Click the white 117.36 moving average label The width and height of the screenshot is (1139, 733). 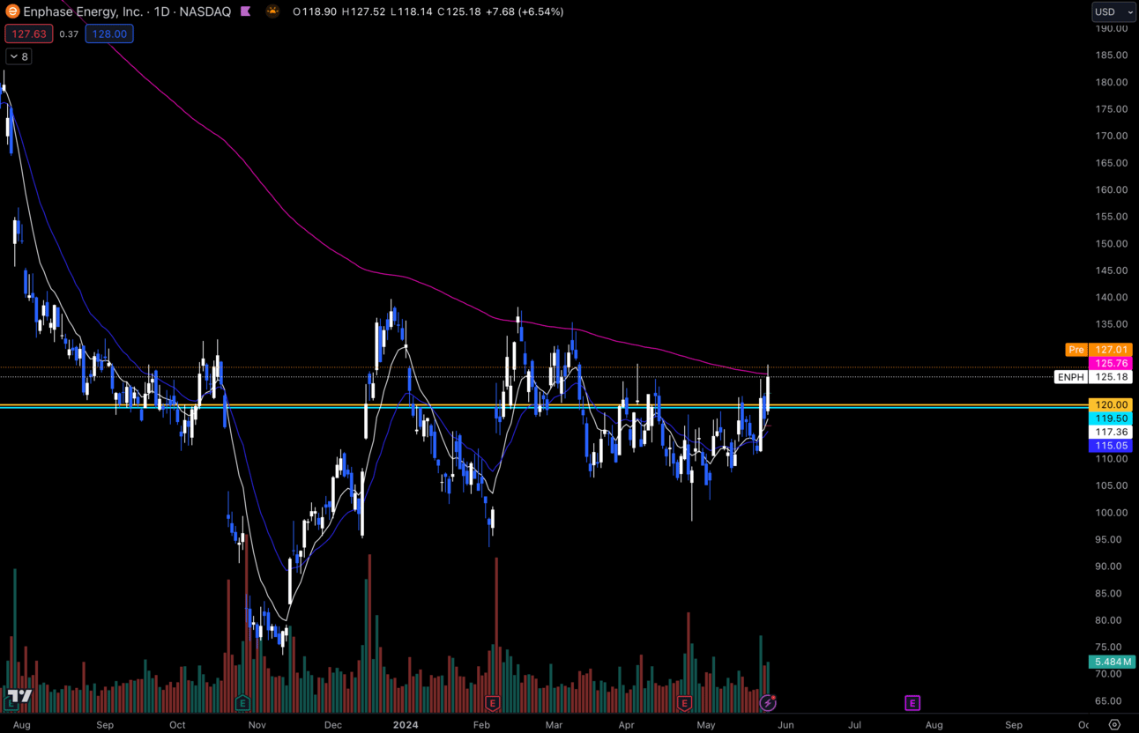(x=1111, y=433)
